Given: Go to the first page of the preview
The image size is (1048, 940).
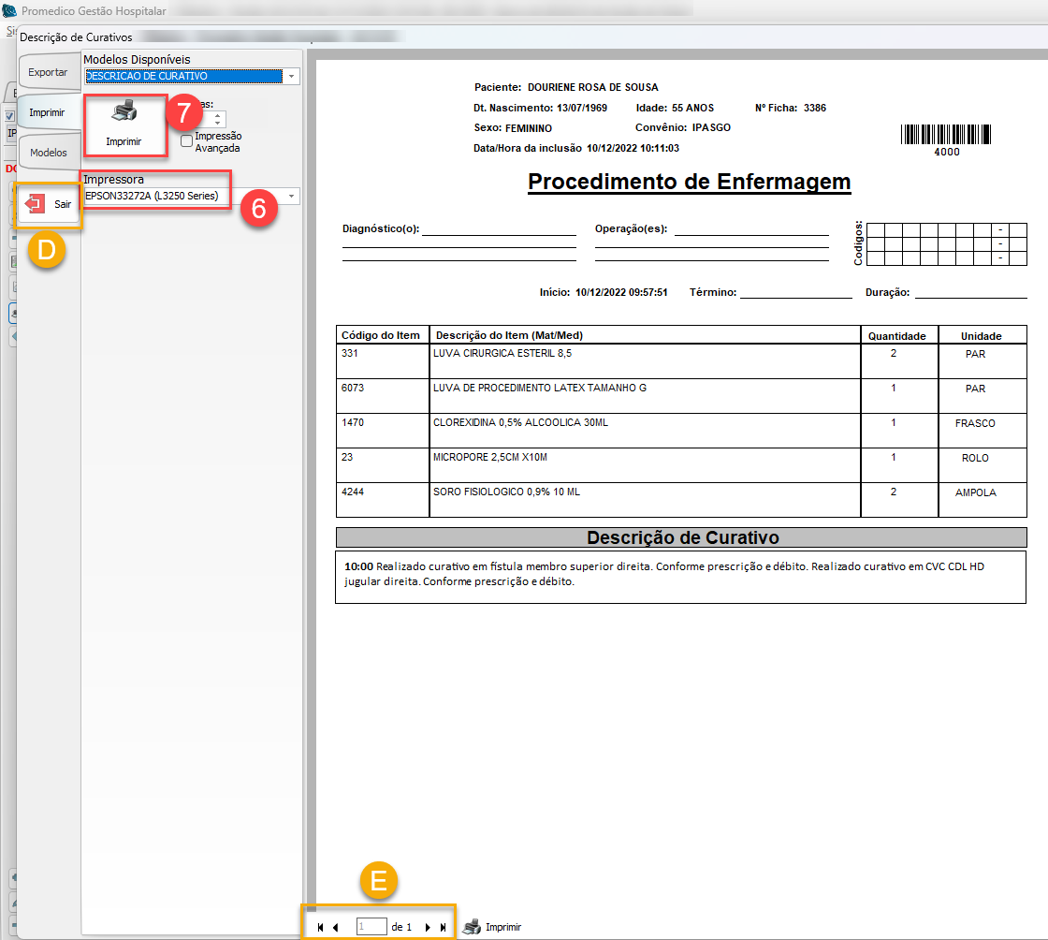Looking at the screenshot, I should 320,927.
